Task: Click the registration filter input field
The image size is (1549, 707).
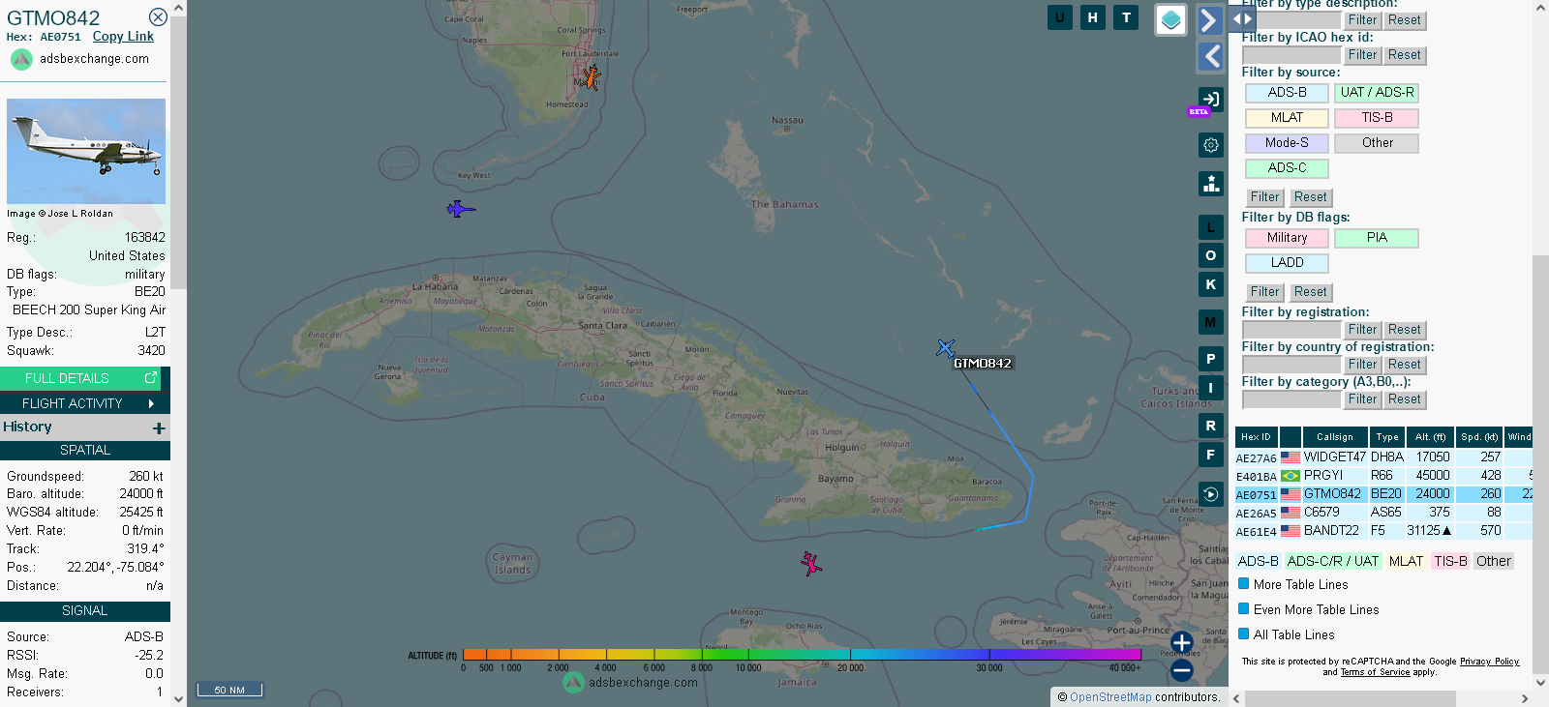Action: pyautogui.click(x=1291, y=330)
